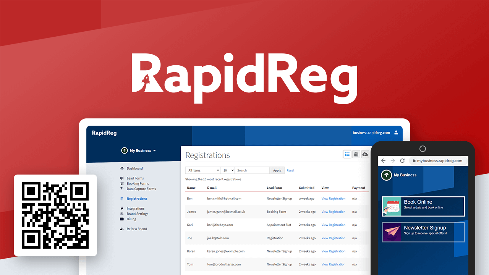Open View Registration for Ben's entry

[x=333, y=198]
